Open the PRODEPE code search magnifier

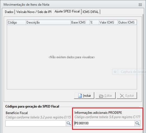(137, 123)
